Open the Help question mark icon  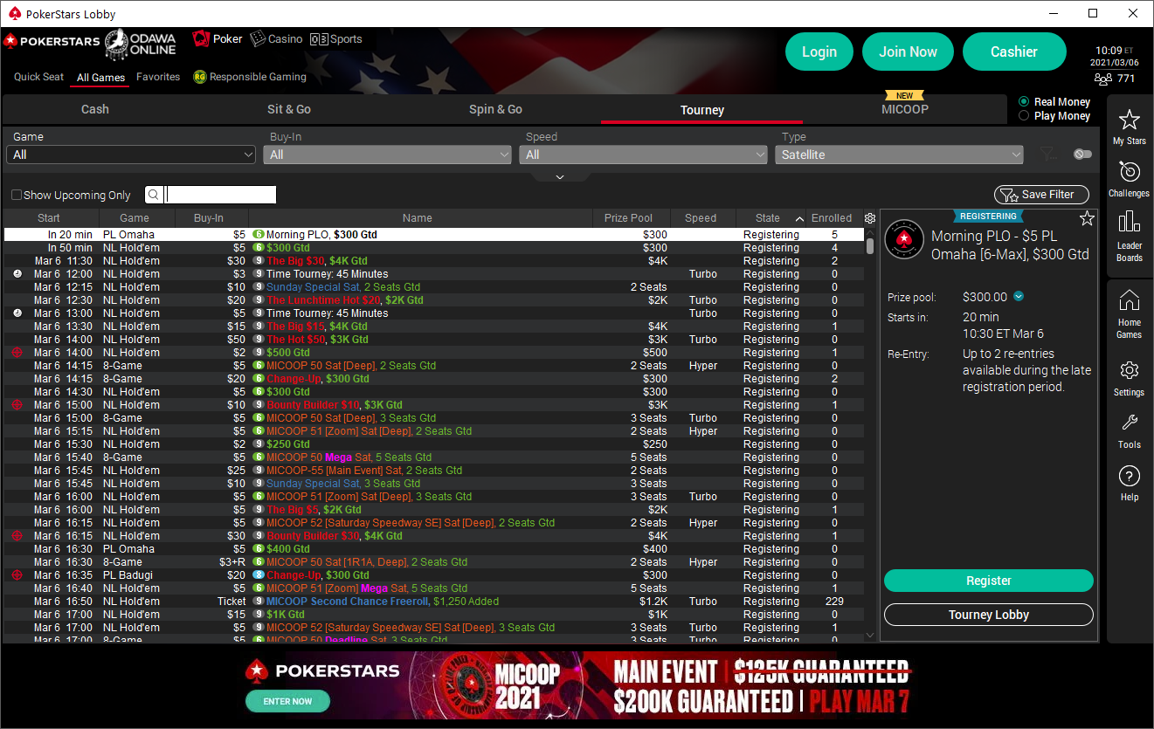(x=1130, y=476)
